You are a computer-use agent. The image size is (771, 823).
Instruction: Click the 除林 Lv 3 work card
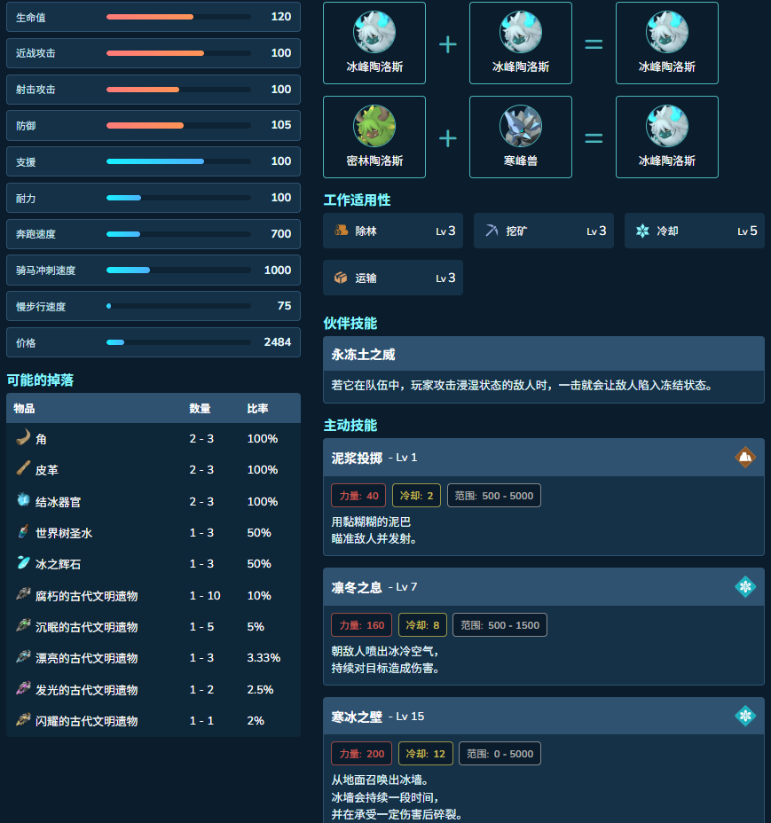pos(393,231)
